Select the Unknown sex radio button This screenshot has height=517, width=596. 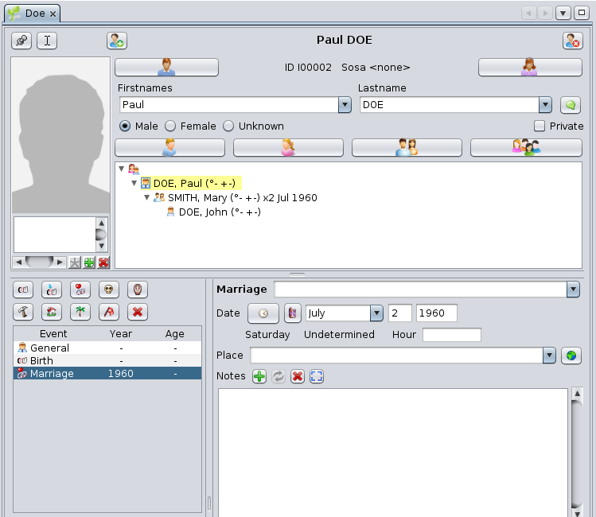point(228,126)
